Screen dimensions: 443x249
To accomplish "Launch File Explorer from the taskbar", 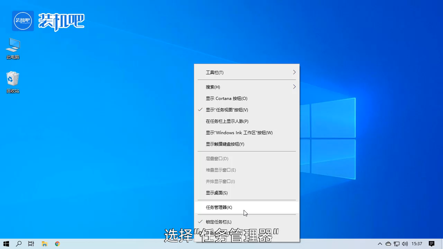I will pyautogui.click(x=44, y=244).
